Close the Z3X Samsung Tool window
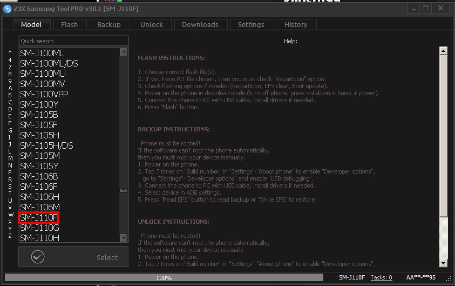The height and width of the screenshot is (286, 455). (440, 9)
